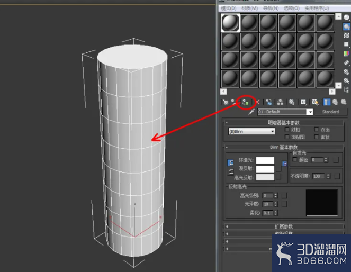Click the Make Preview filmstrip icon
Viewport: 351px width, 272px height.
click(346, 62)
